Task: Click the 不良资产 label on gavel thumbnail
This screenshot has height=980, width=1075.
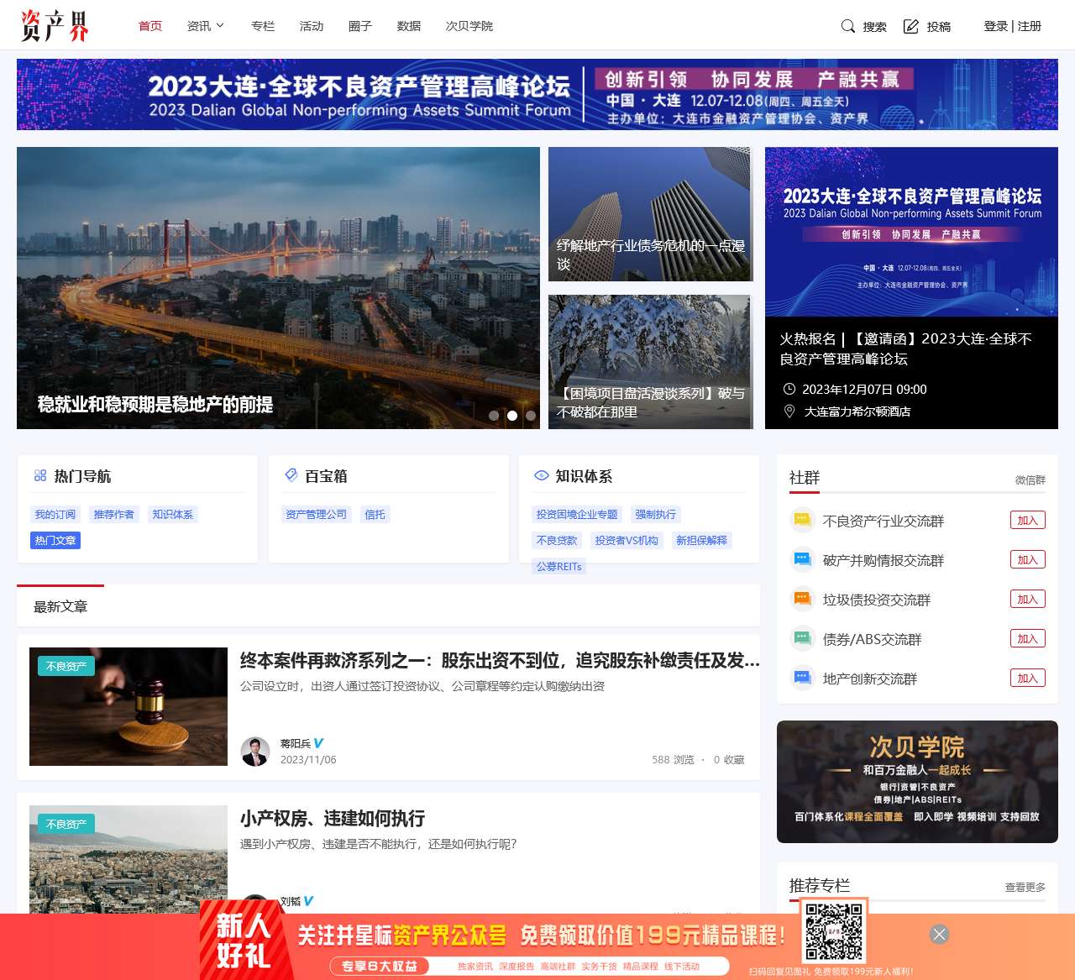Action: [66, 666]
